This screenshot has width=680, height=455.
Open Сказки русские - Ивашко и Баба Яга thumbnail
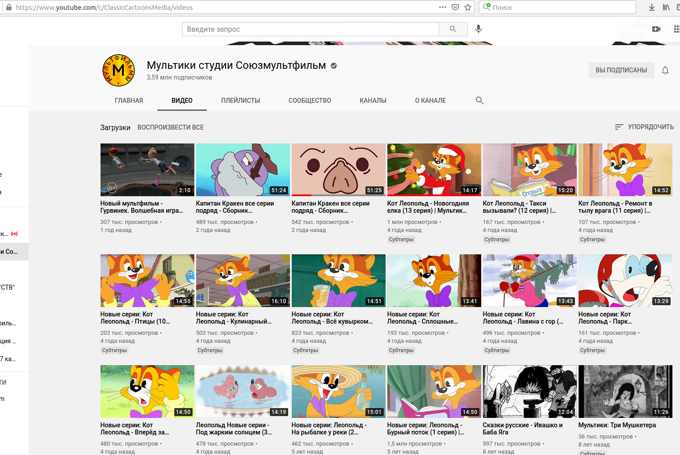point(530,392)
